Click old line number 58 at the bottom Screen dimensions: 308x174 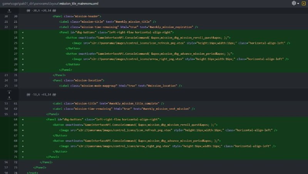(x=6, y=172)
